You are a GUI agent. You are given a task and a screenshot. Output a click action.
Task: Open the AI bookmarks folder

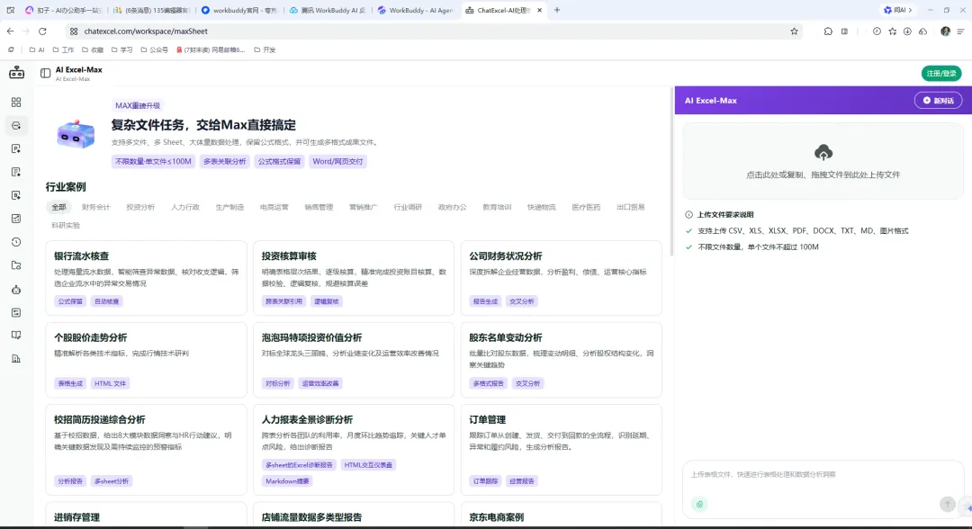click(x=37, y=49)
